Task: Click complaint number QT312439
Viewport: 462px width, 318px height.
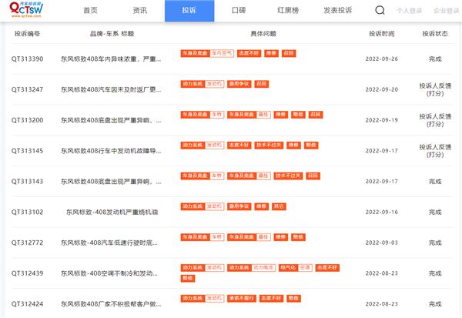Action: pos(28,273)
